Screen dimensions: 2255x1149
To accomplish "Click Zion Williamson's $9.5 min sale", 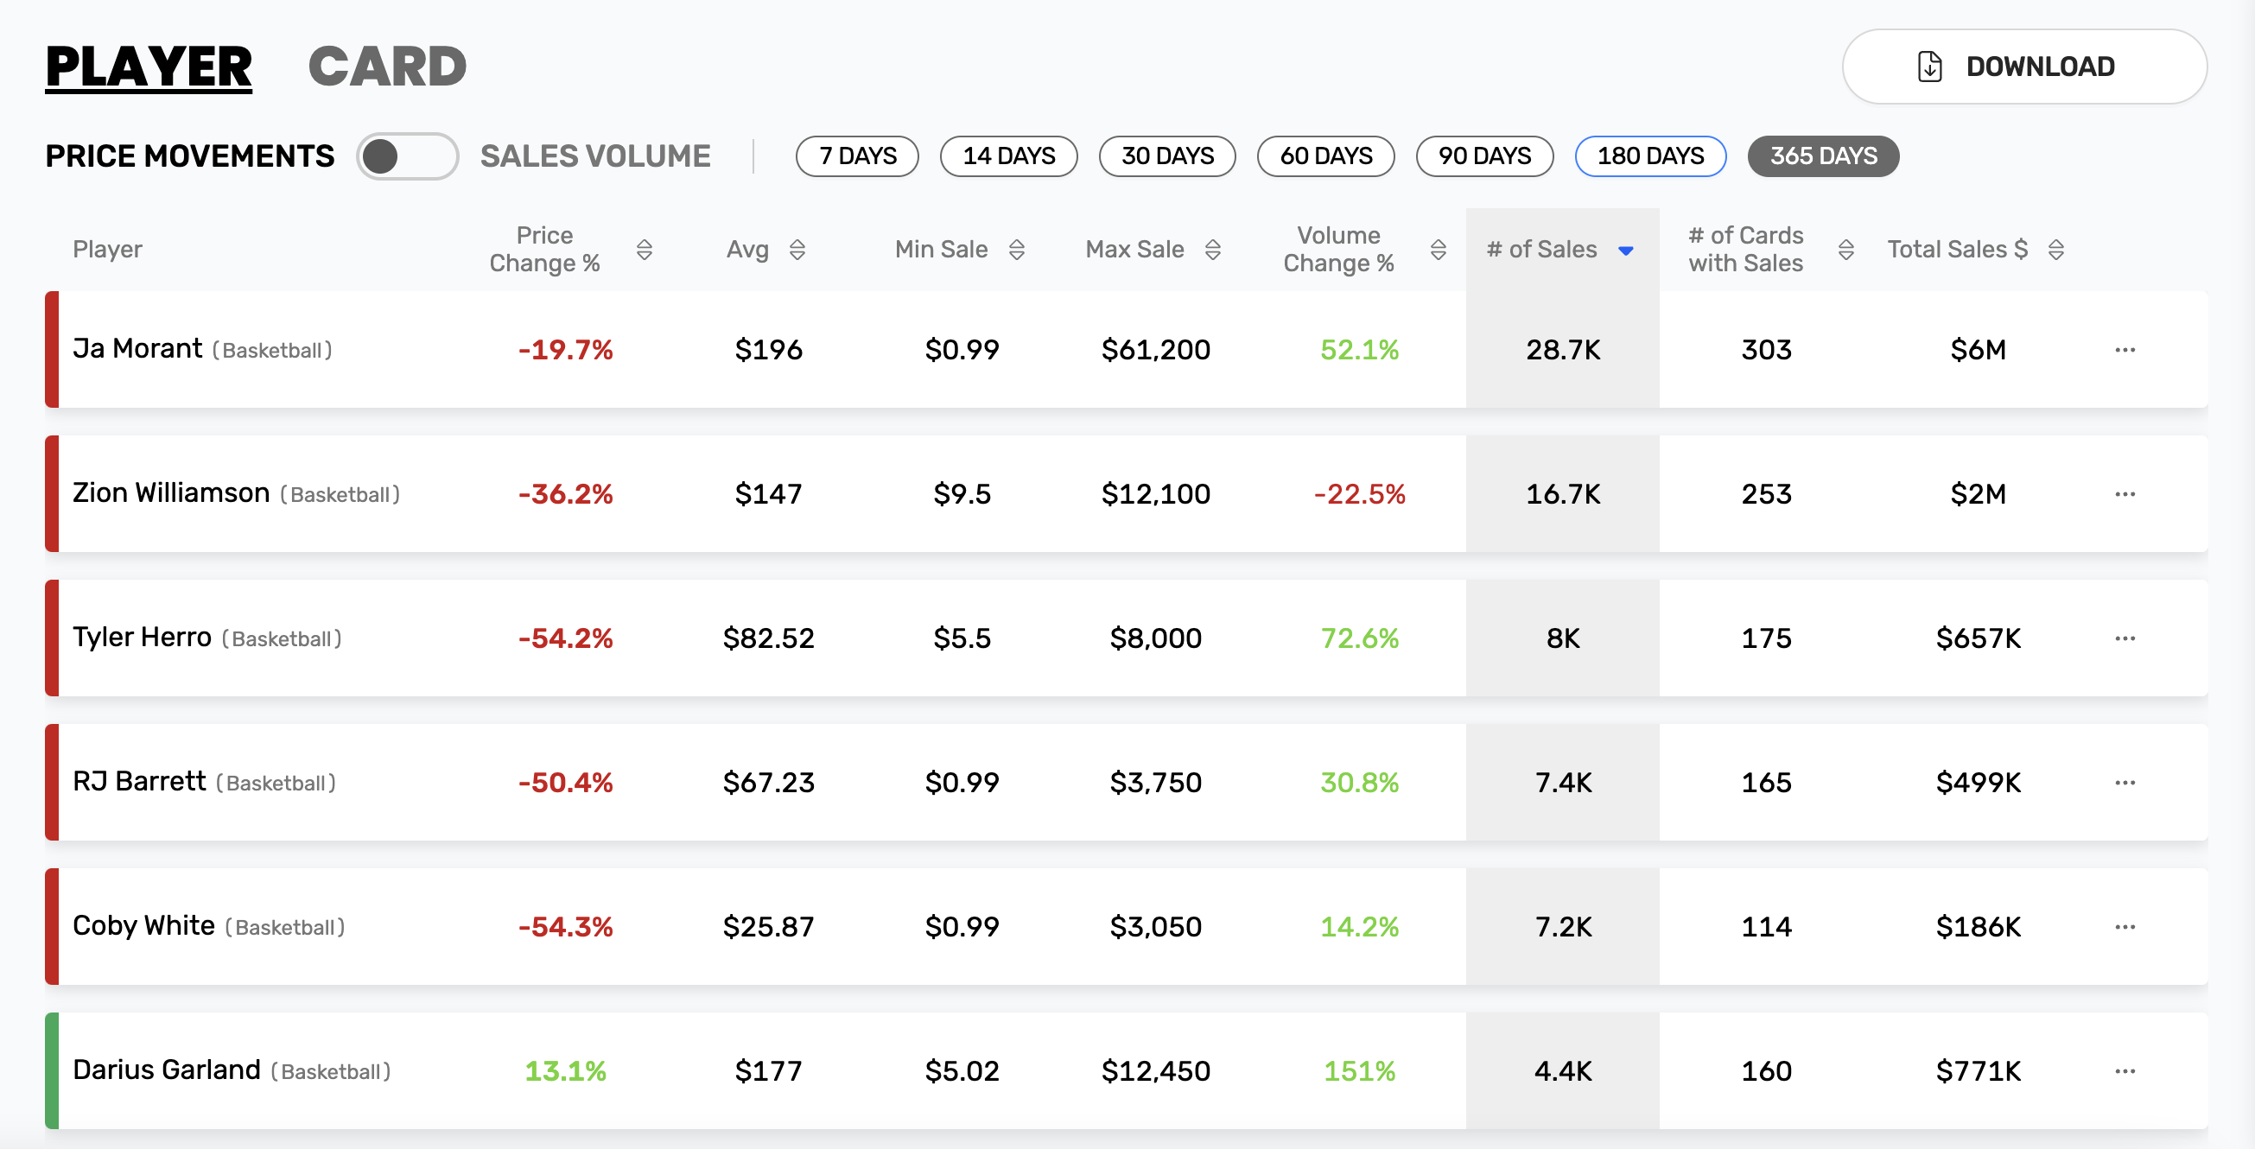I will coord(962,494).
